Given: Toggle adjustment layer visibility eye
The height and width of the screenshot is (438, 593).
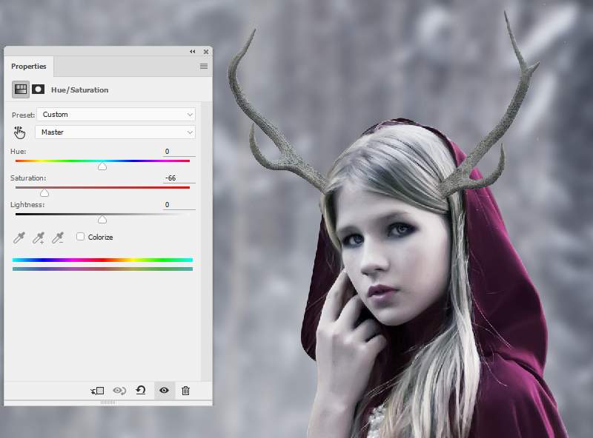Looking at the screenshot, I should (164, 391).
